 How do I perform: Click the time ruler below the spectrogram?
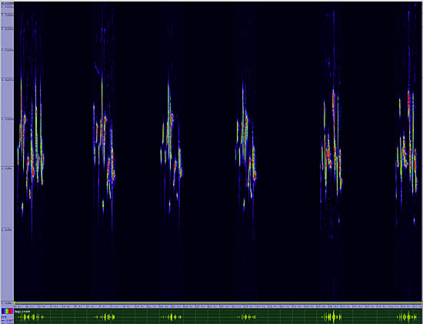(218, 307)
